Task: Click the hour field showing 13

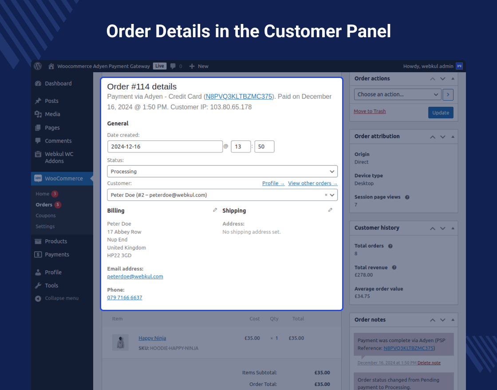Action: click(241, 147)
